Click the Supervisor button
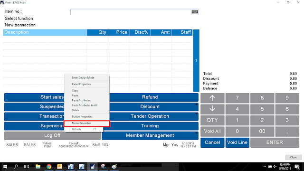304x171 pixels. [34, 126]
